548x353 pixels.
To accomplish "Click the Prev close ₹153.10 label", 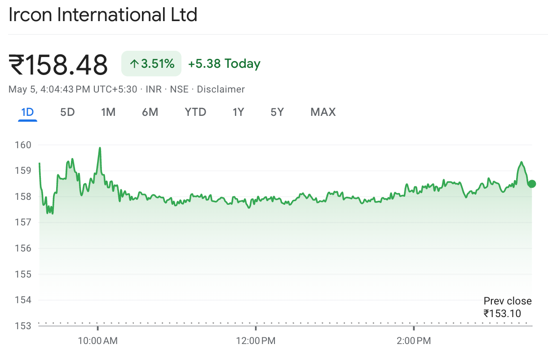I will [x=508, y=307].
